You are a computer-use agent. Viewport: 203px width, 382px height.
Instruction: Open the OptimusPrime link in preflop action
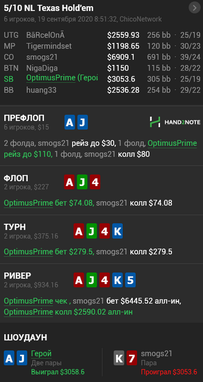pos(172,144)
